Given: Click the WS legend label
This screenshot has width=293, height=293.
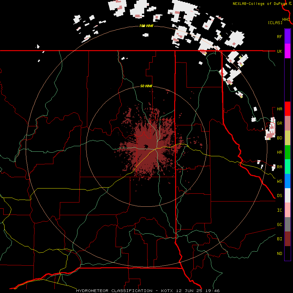Looking at the screenshot, I should [x=279, y=181].
